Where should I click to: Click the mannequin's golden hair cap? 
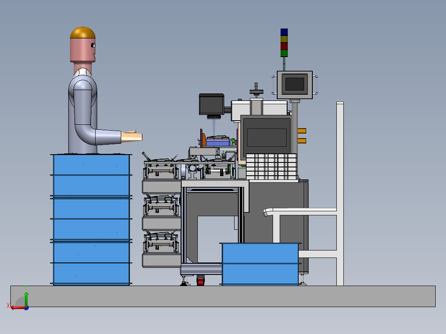coord(83,33)
